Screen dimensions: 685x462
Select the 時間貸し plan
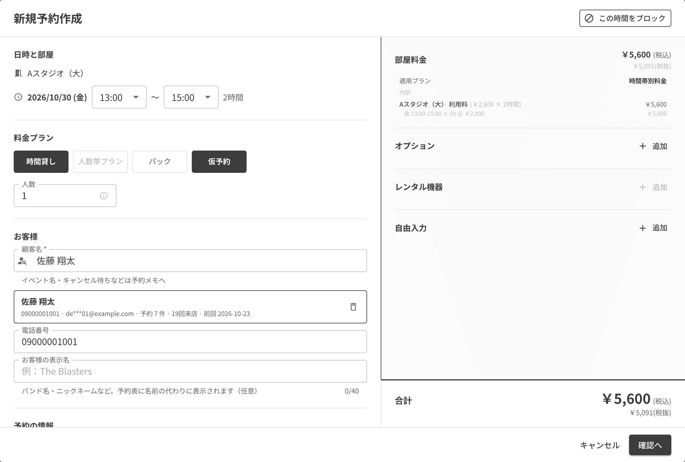41,162
